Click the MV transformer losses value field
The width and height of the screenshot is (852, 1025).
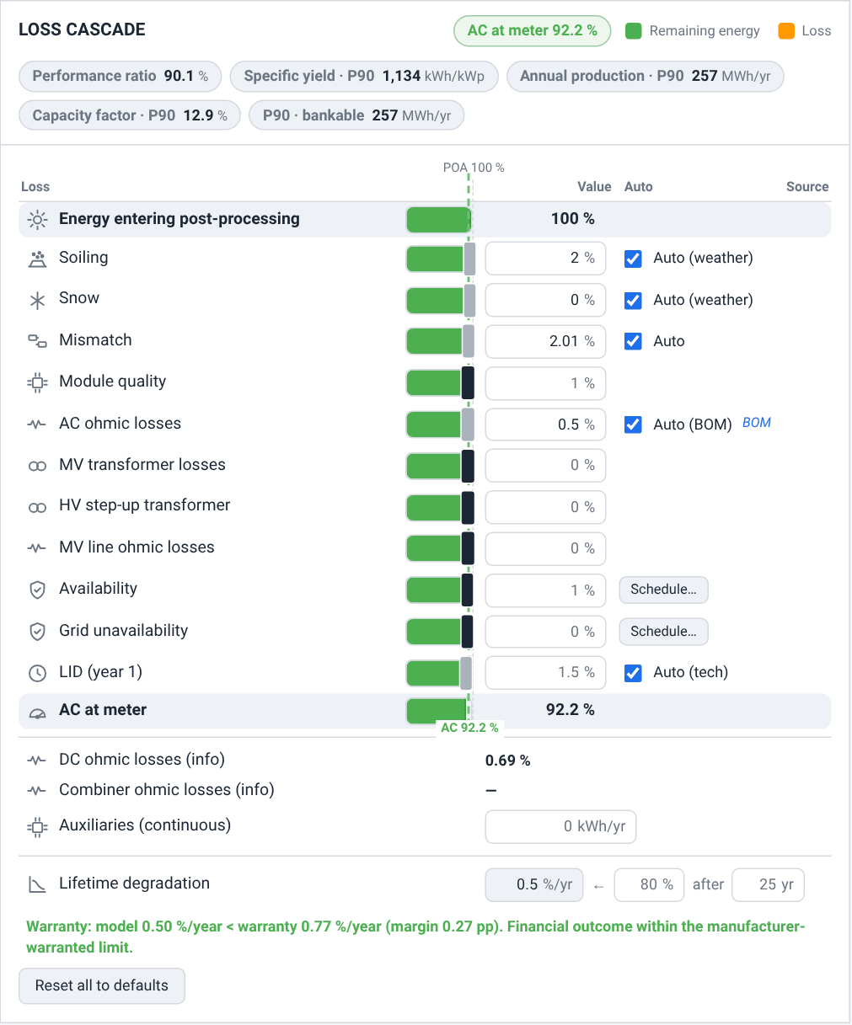545,466
